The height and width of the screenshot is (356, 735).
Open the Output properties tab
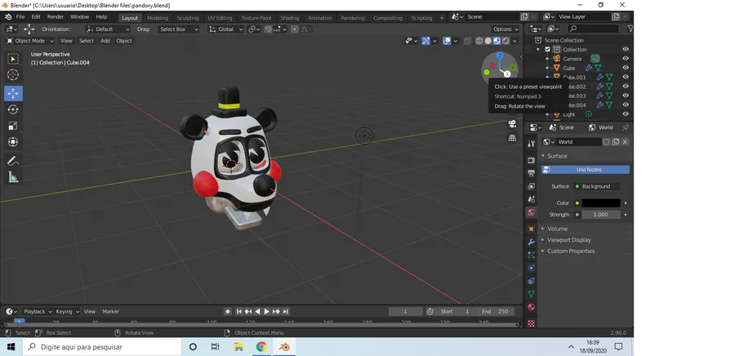[x=531, y=173]
